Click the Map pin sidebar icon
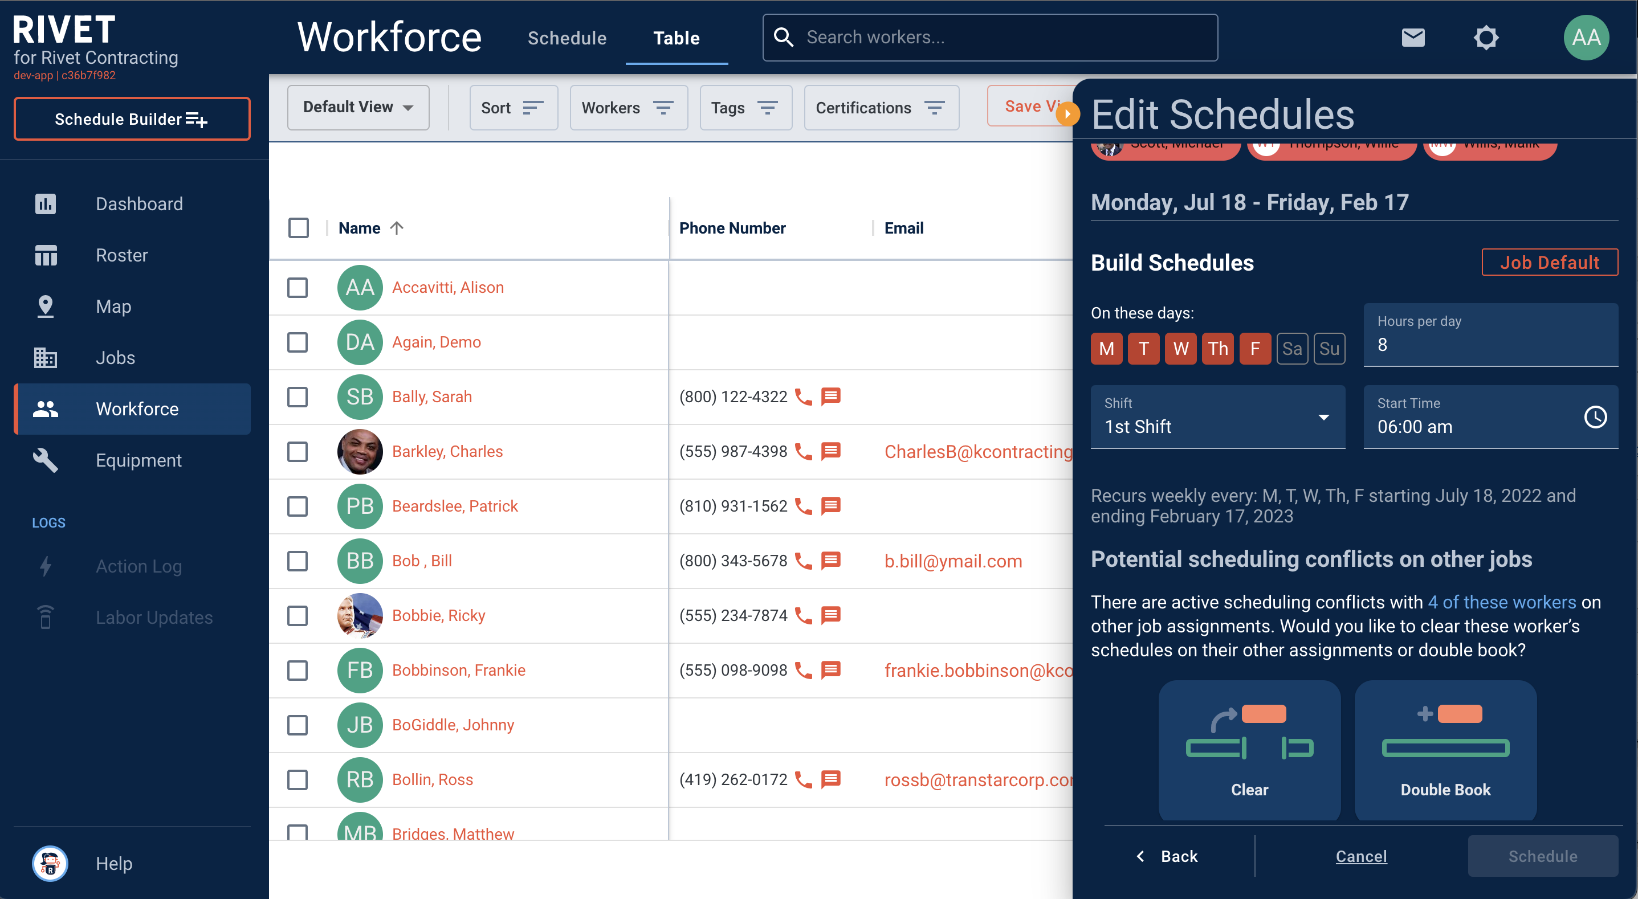Image resolution: width=1638 pixels, height=899 pixels. click(x=45, y=307)
